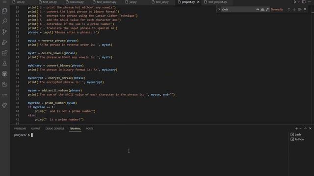Viewport: 314px width, 176px height.
Task: Click 'delete_vowels' call on line 26
Action: [x=52, y=53]
